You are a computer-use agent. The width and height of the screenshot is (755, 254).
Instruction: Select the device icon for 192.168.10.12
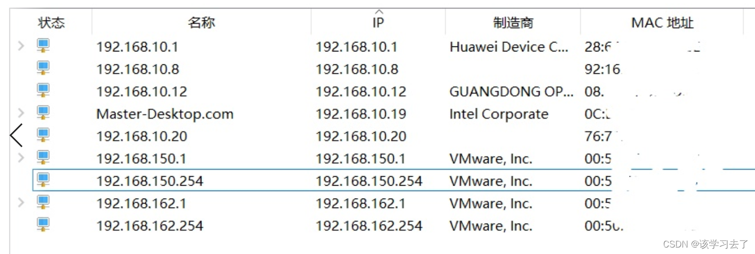click(x=43, y=91)
